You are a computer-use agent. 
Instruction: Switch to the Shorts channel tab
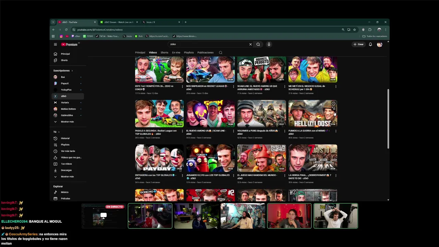pos(164,52)
